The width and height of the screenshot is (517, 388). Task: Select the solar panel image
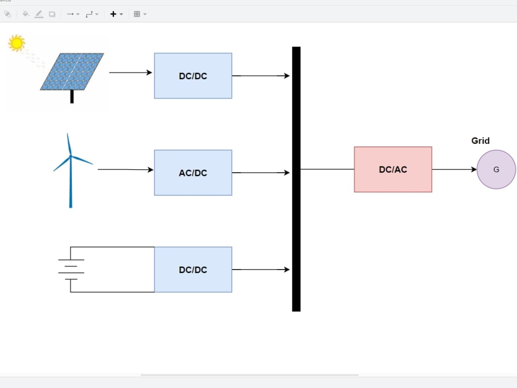(72, 72)
